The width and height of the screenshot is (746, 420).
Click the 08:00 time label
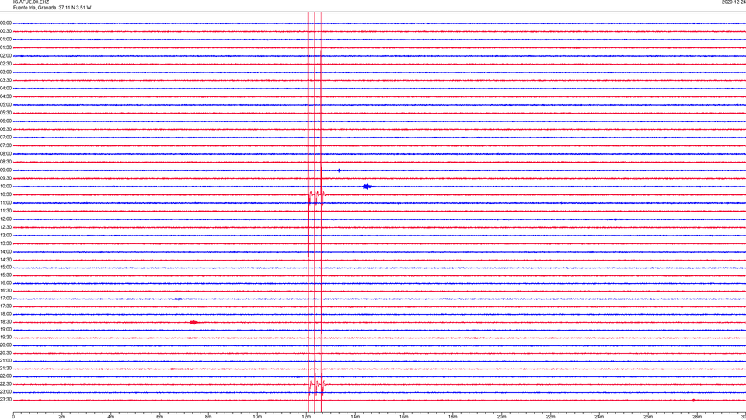[x=5, y=154]
